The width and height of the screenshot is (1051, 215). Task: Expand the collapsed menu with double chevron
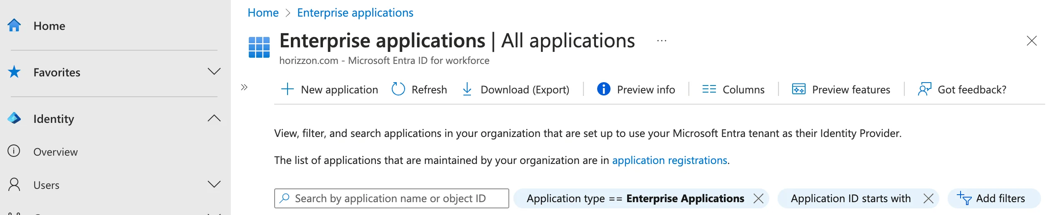pos(244,87)
